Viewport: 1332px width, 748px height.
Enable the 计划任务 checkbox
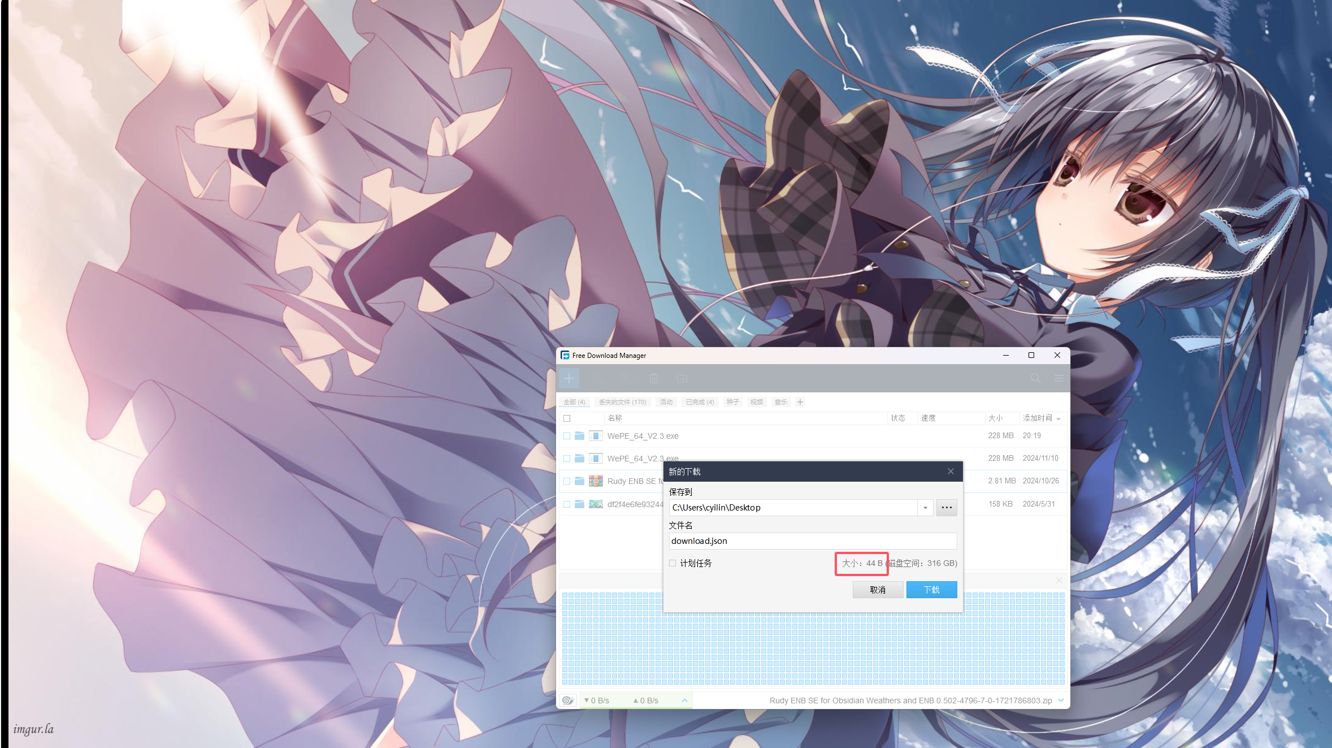pos(672,563)
